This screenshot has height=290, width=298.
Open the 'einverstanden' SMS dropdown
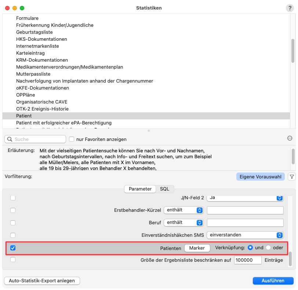[x=245, y=235]
